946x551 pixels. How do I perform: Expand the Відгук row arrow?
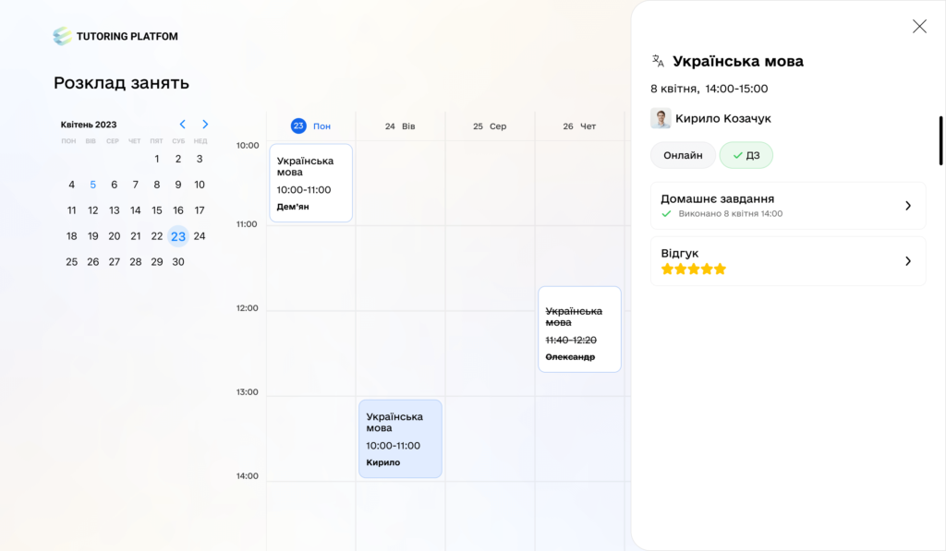pyautogui.click(x=908, y=261)
